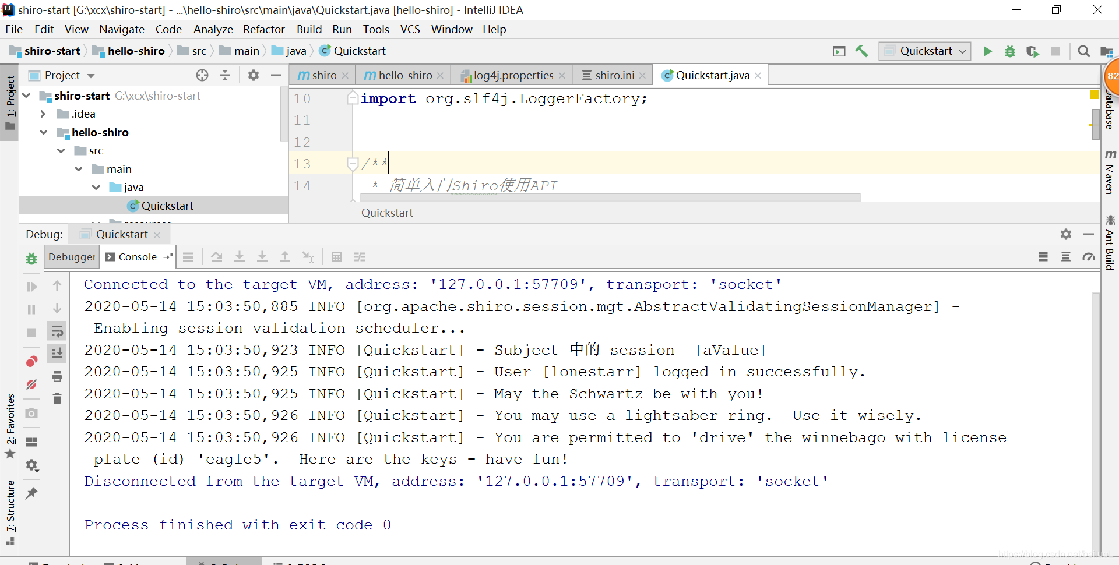The image size is (1119, 565).
Task: Stop the running process in top toolbar
Action: [1055, 51]
